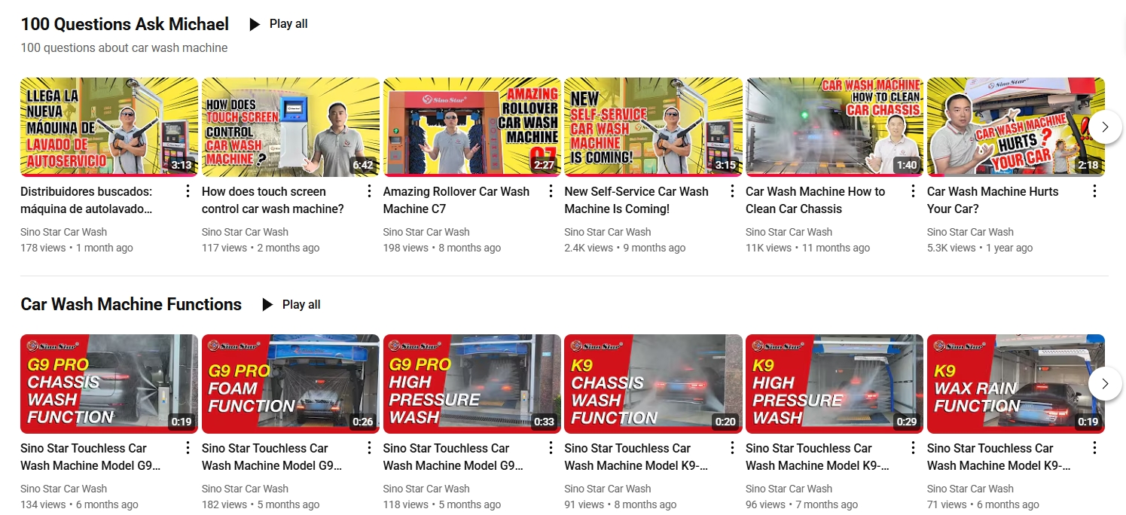Open Sino Star Car Wash channel above '11K views'
The height and width of the screenshot is (515, 1126).
point(789,232)
